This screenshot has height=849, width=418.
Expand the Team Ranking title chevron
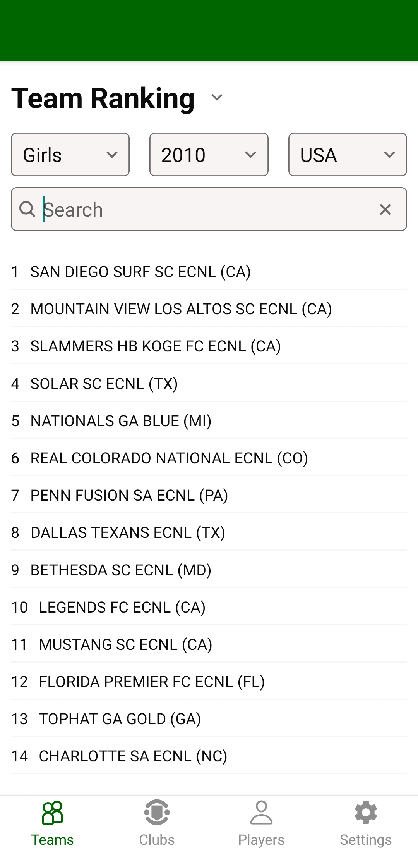point(217,97)
